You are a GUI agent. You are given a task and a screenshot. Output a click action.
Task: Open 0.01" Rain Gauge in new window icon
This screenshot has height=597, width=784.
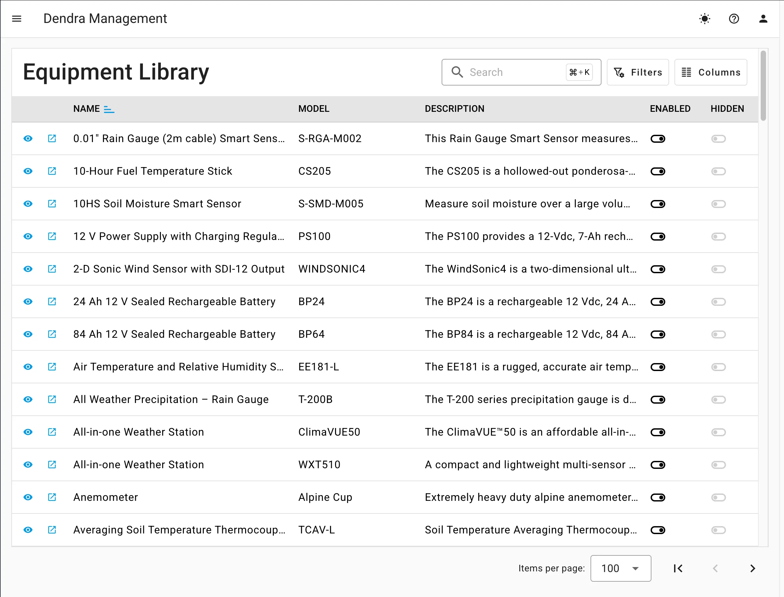coord(52,138)
